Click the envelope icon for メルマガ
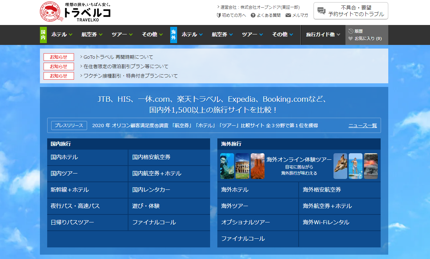 (288, 15)
